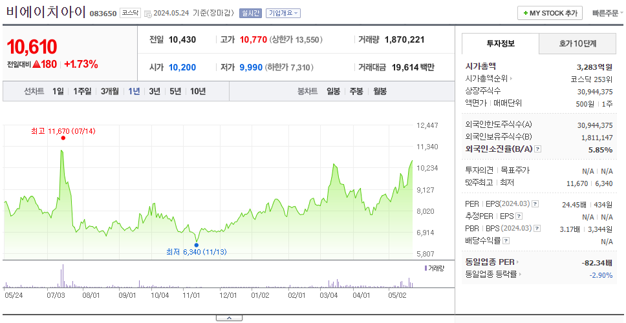This screenshot has width=626, height=323.
Task: Click the red 최고 11,670 marker dot
Action: click(x=63, y=138)
